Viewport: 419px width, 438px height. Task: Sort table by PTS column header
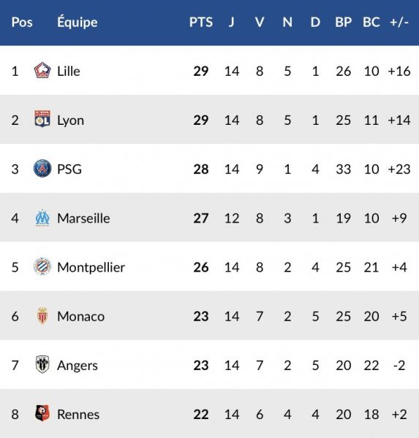click(200, 22)
